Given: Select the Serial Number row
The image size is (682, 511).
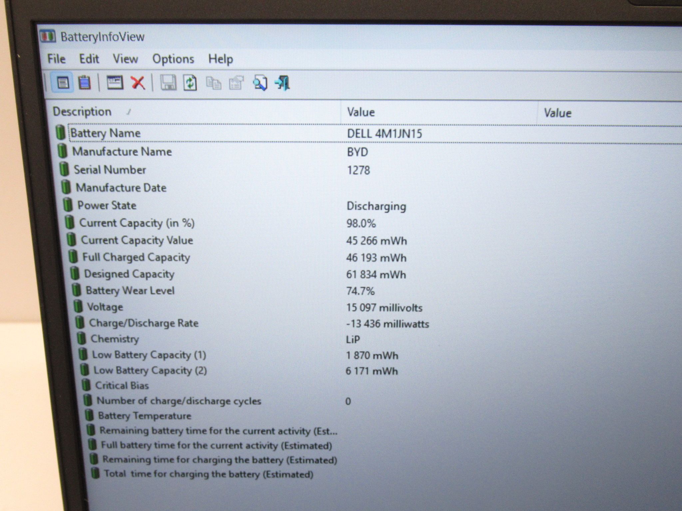Looking at the screenshot, I should point(370,170).
